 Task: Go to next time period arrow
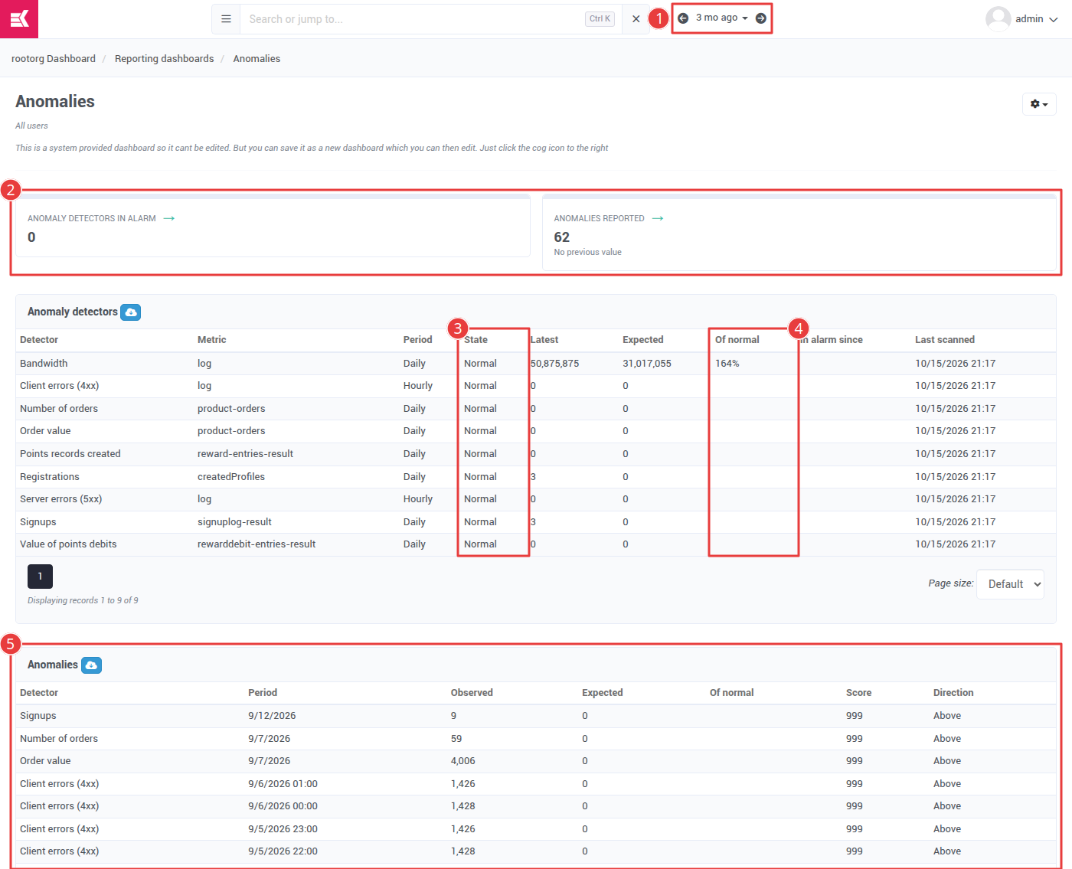[x=760, y=18]
